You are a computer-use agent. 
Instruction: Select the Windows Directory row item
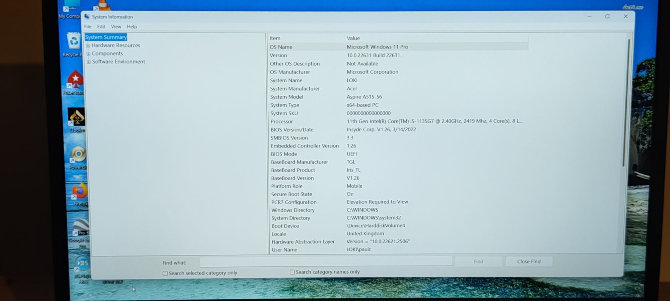pyautogui.click(x=293, y=210)
